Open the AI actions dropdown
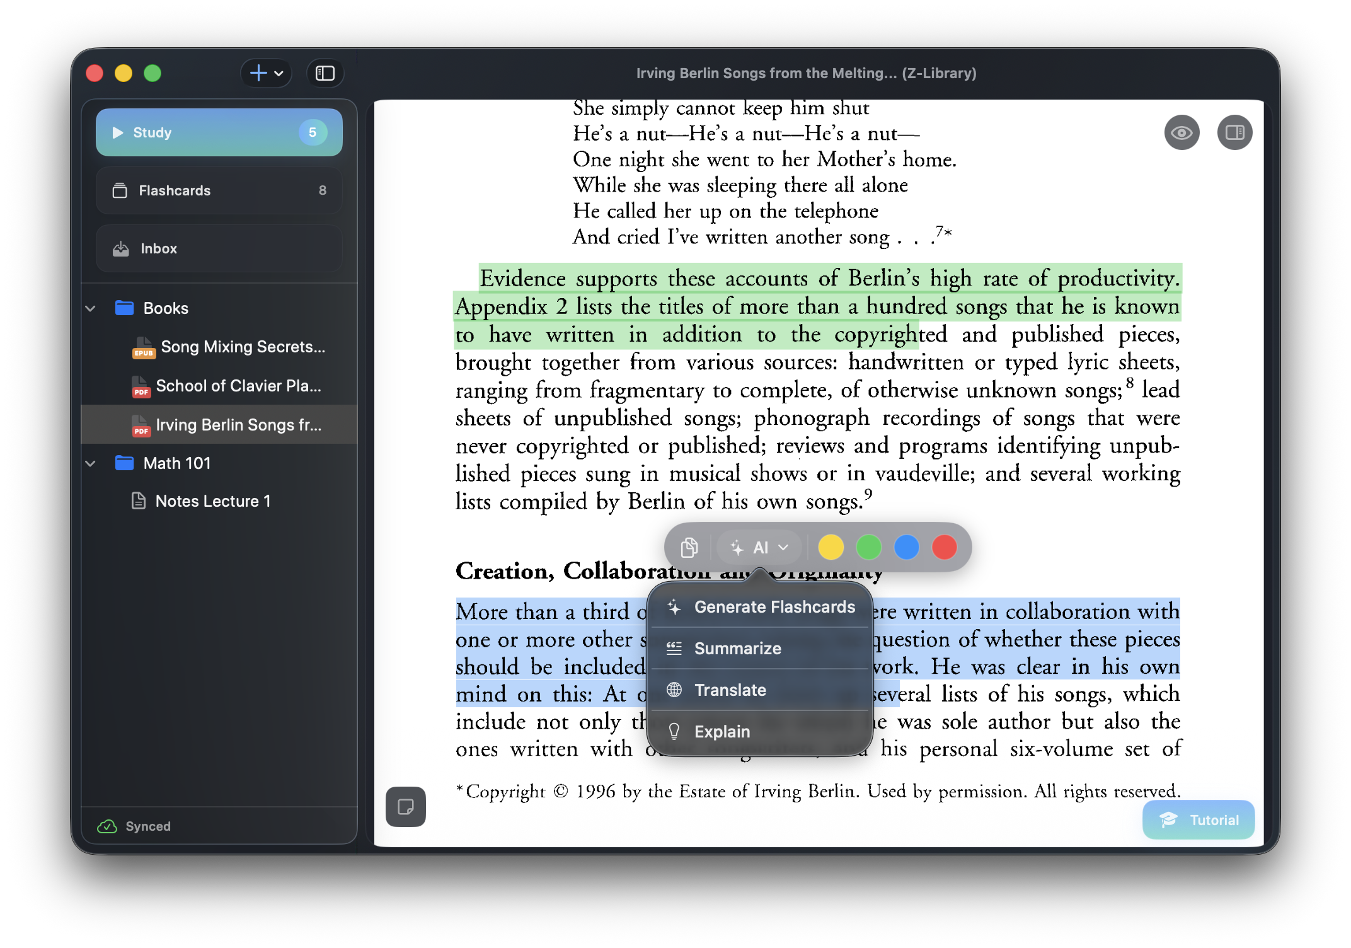The height and width of the screenshot is (948, 1351). [759, 547]
